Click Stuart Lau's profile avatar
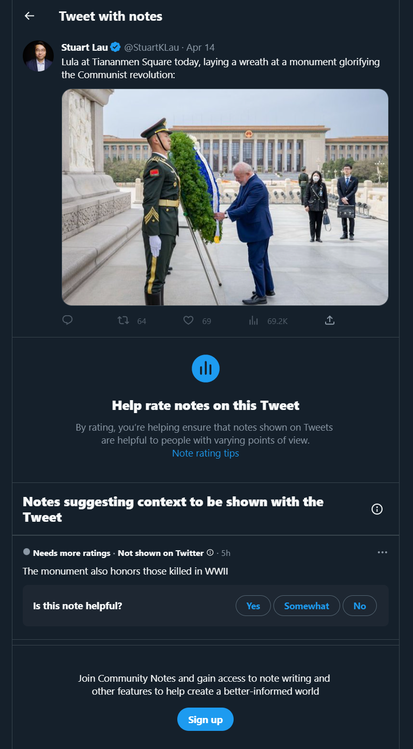413x749 pixels. (38, 56)
